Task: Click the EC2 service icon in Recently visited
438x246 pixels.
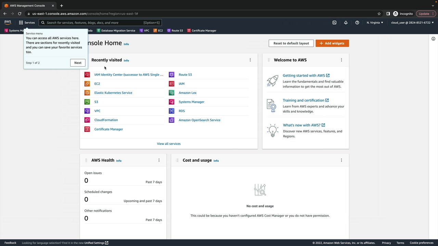Action: (87, 84)
